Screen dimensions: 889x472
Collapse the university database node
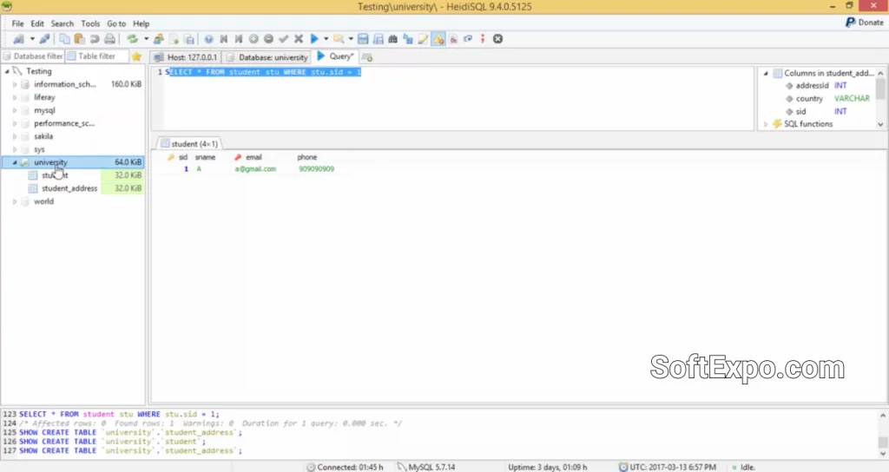click(15, 162)
